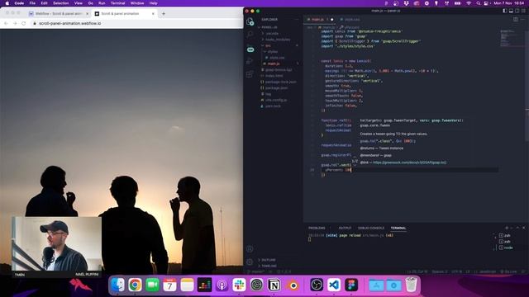Open style.css file in Explorer tree

(x=277, y=58)
